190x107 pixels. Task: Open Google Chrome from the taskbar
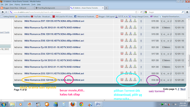pyautogui.click(x=81, y=104)
